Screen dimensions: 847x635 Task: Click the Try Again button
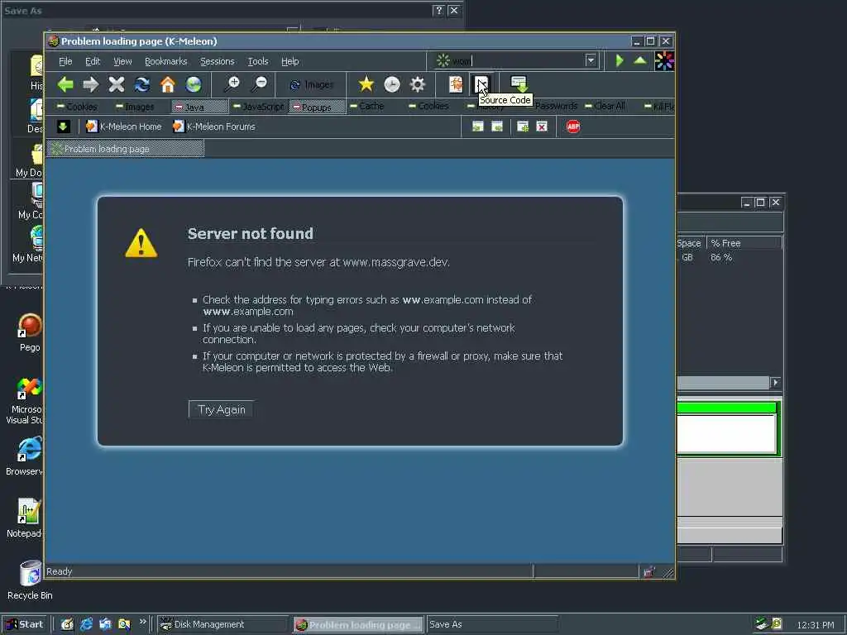click(x=222, y=409)
